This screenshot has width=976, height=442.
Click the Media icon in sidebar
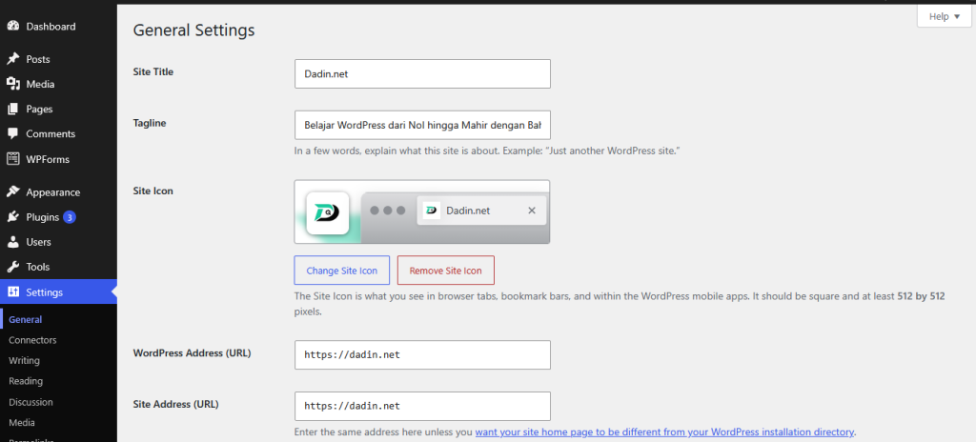click(13, 84)
